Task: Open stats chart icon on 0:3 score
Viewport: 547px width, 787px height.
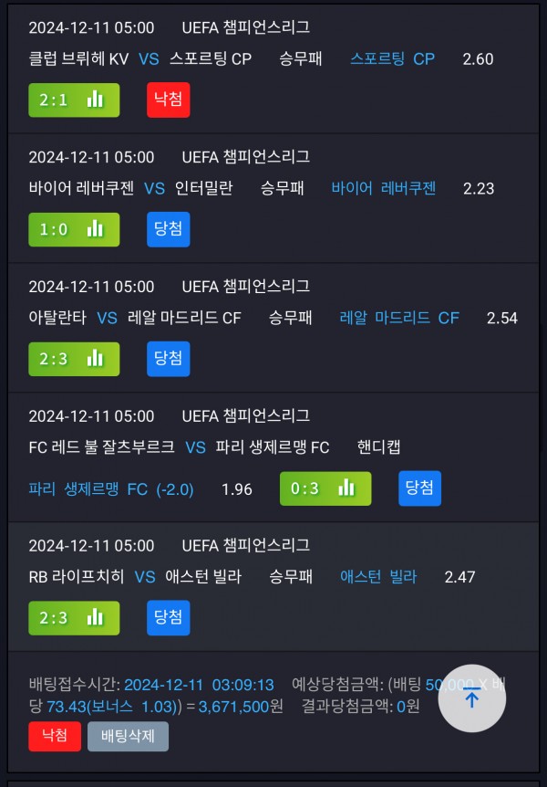Action: [x=346, y=488]
